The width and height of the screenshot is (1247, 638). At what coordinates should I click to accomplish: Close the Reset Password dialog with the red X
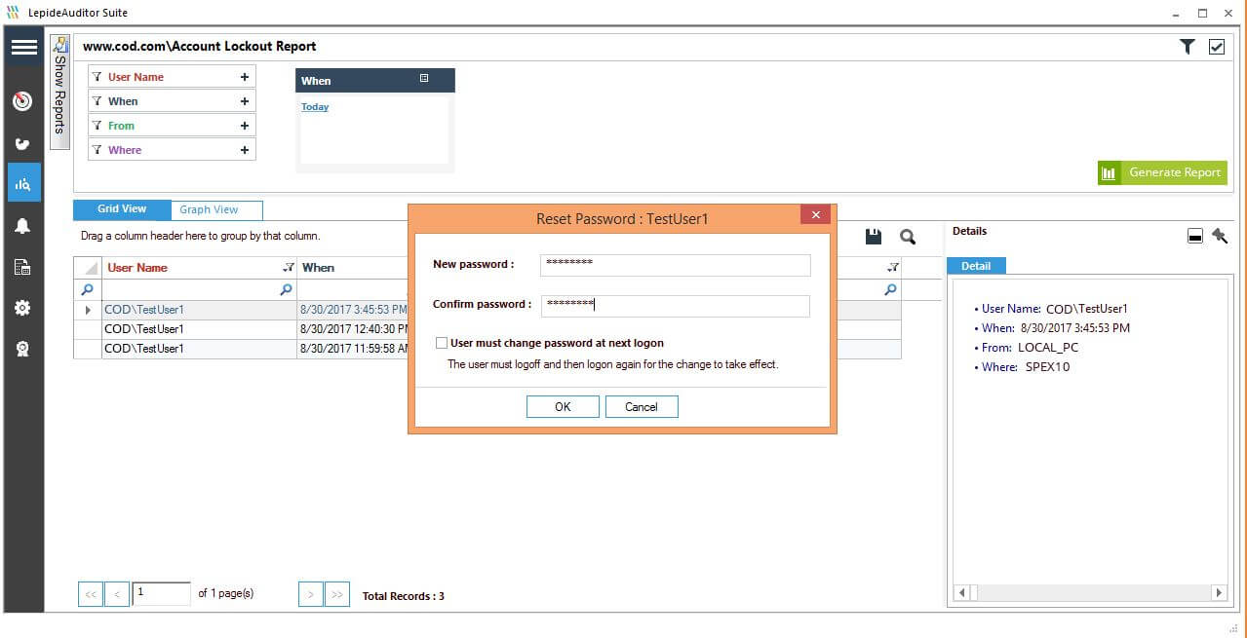click(815, 215)
